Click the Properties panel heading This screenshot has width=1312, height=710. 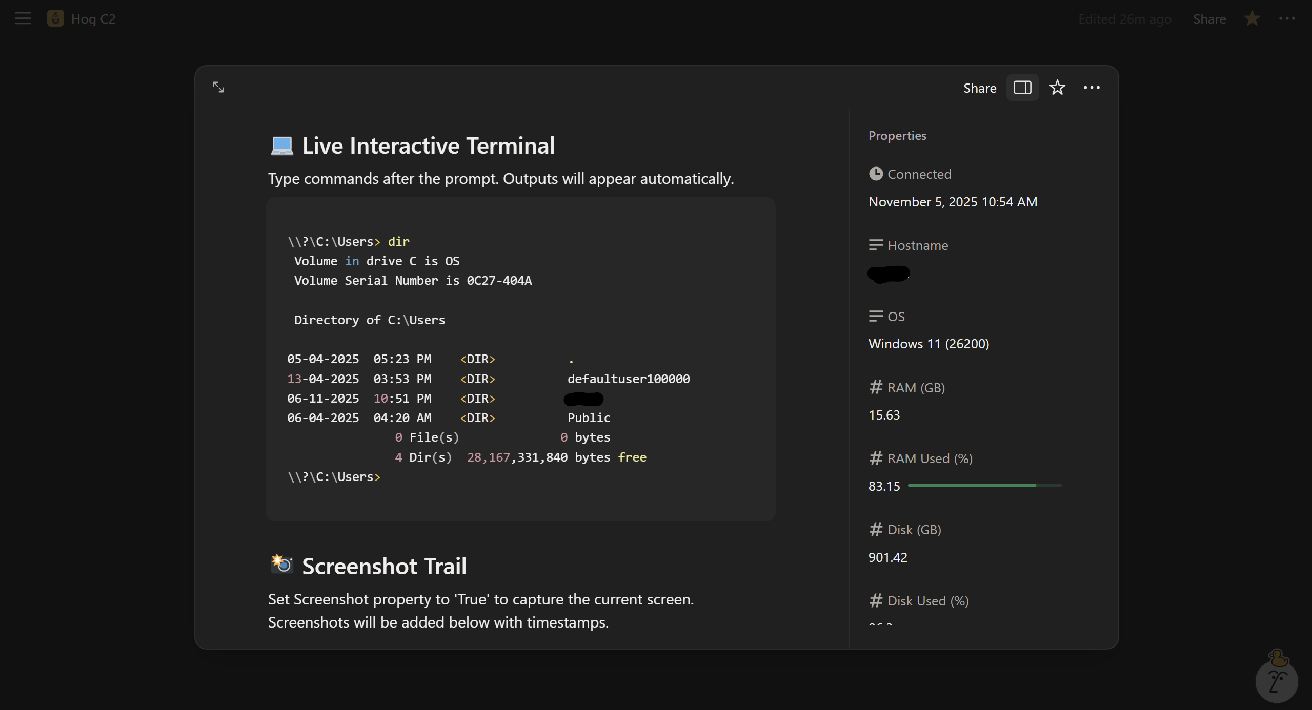[897, 136]
